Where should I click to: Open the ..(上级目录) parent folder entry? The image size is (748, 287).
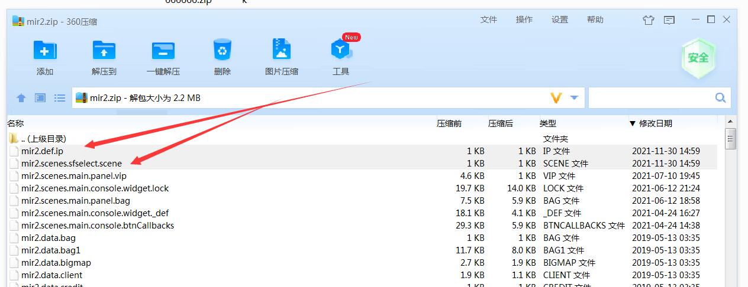(x=43, y=139)
